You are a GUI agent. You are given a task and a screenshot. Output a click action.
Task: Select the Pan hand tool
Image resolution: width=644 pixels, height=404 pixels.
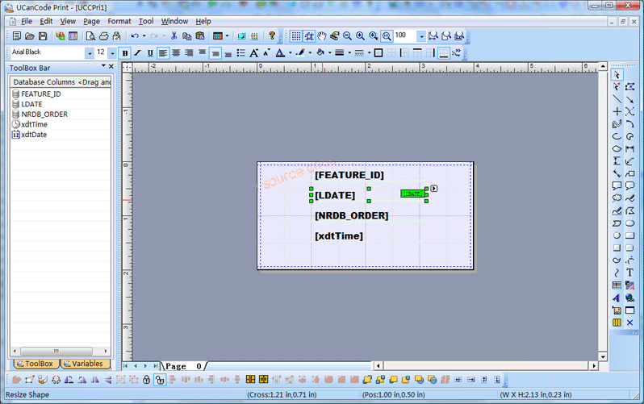322,36
